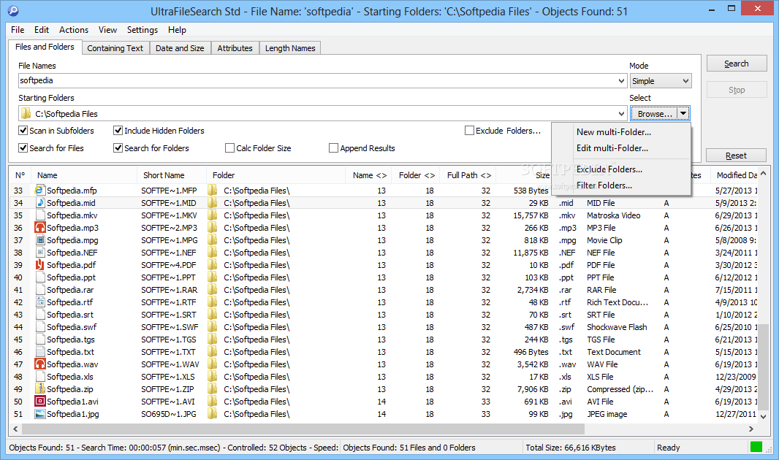The width and height of the screenshot is (779, 460).
Task: Click the Browse... button
Action: click(654, 114)
